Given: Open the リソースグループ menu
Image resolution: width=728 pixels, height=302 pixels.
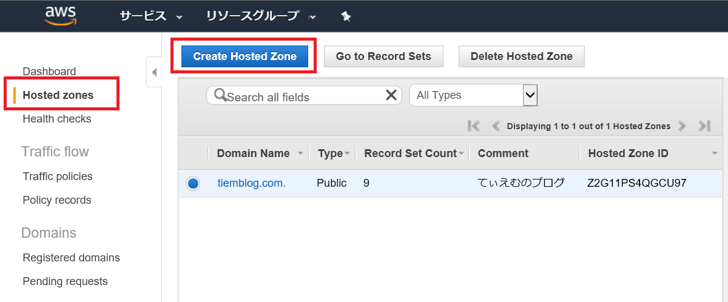Looking at the screenshot, I should (x=261, y=16).
